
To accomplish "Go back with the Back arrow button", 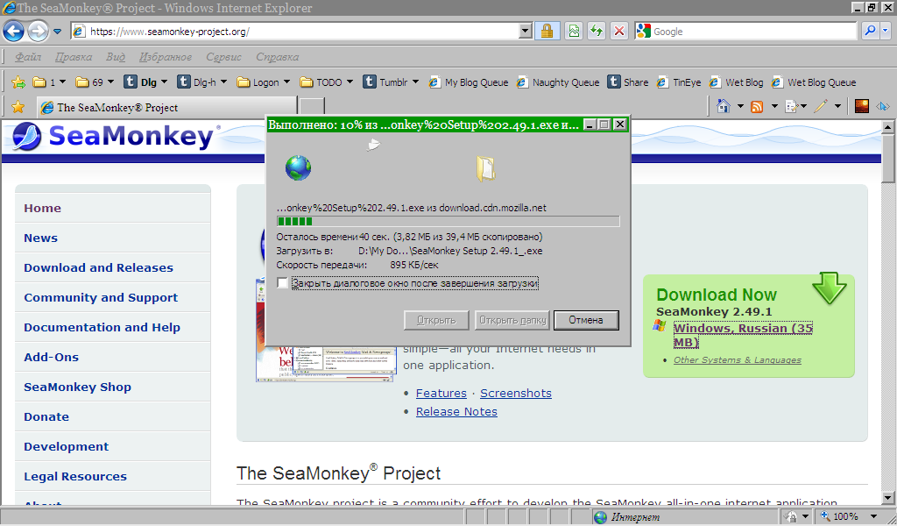I will tap(14, 31).
